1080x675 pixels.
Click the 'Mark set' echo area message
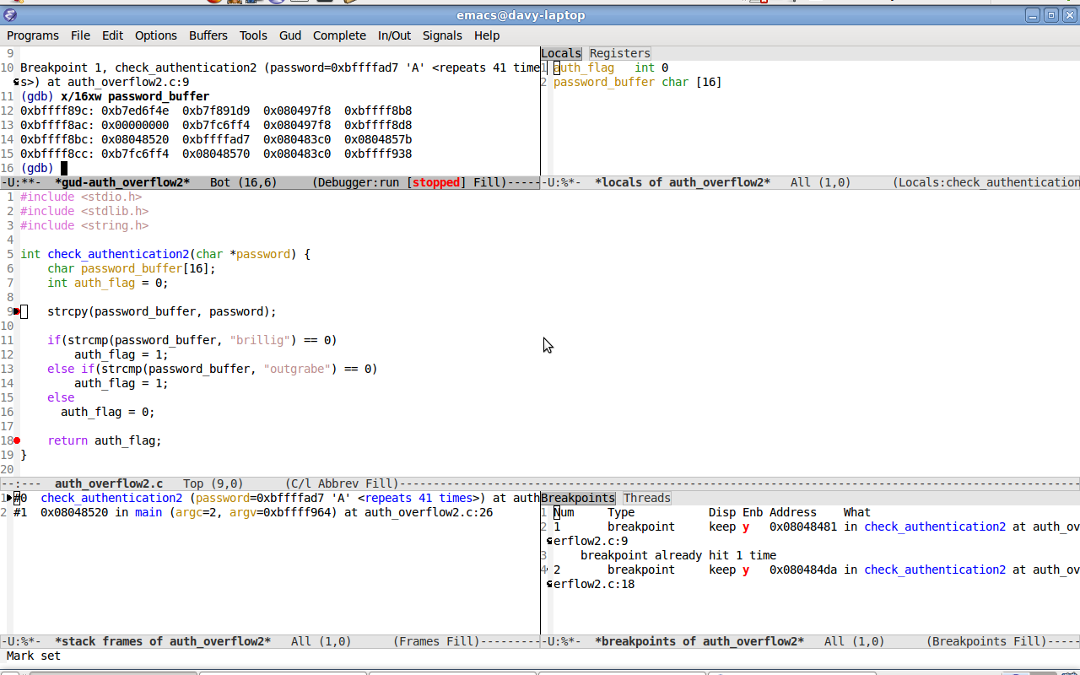tap(34, 656)
